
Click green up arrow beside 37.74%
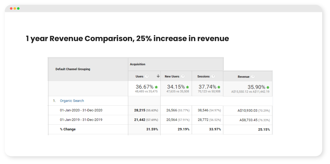tap(219, 87)
